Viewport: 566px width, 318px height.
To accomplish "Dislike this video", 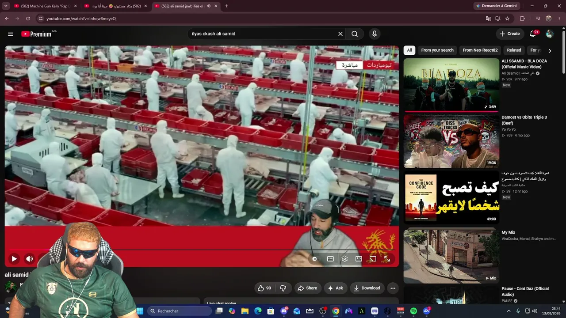I will (x=283, y=288).
